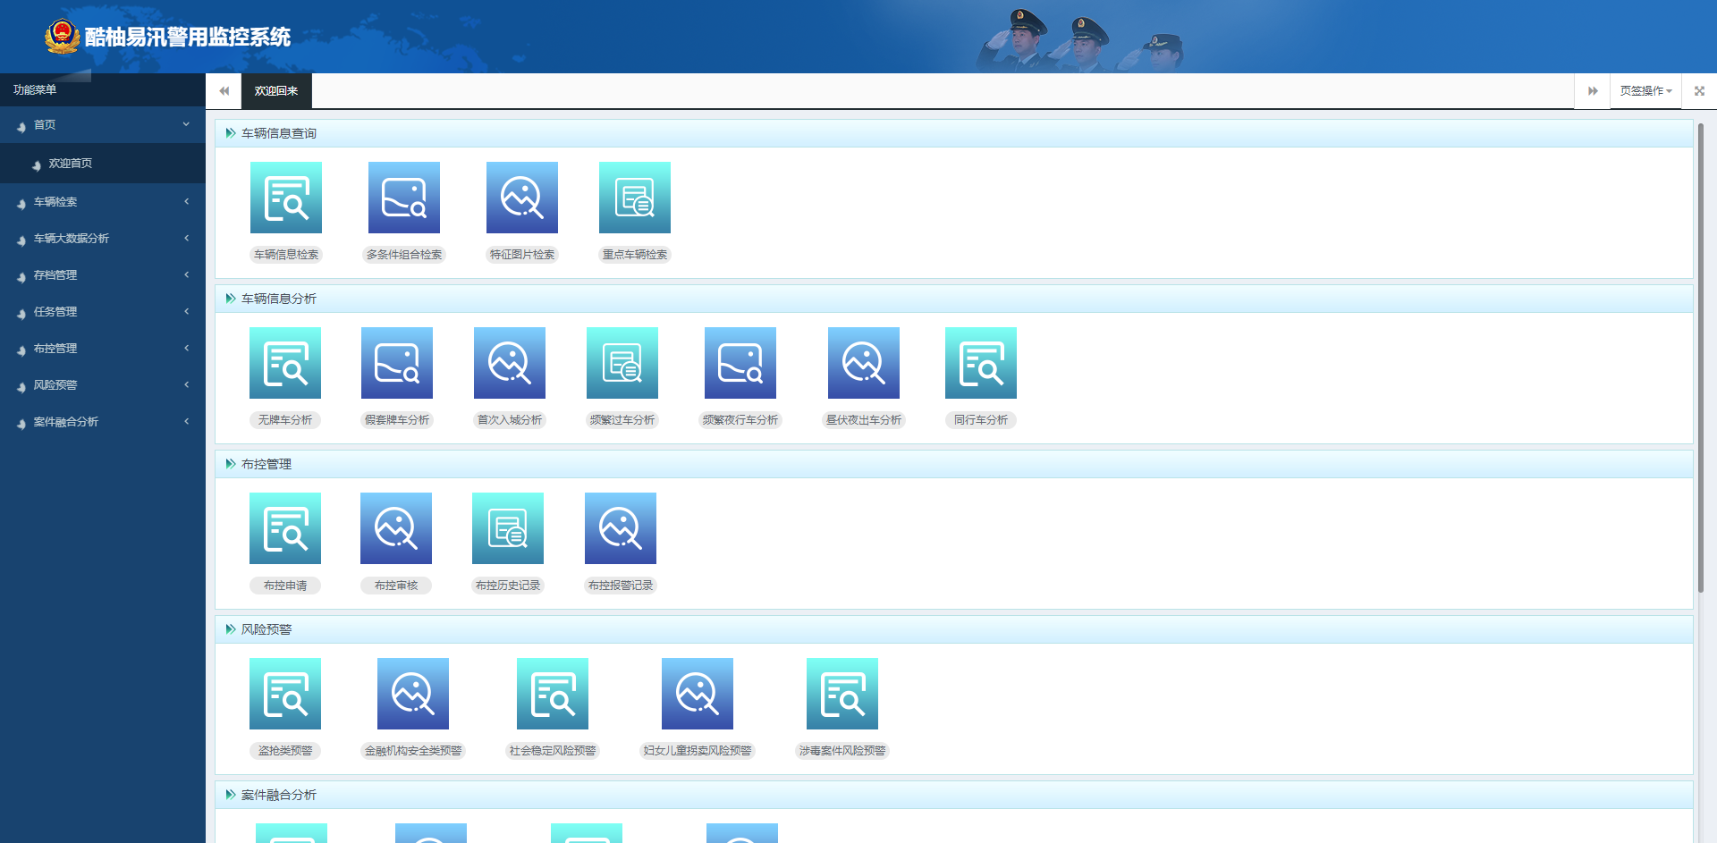Expand the 车辆大数据分析 sidebar menu
Viewport: 1717px width, 843px height.
tap(103, 239)
